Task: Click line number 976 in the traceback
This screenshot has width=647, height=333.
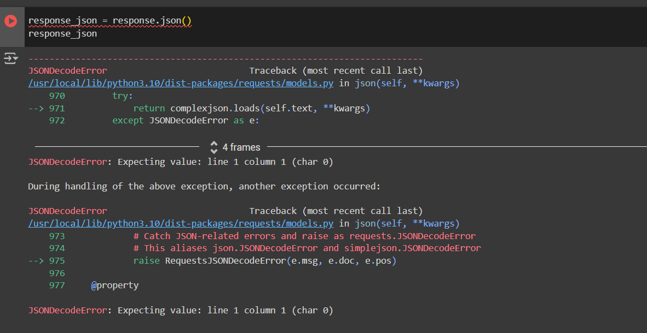Action: coord(57,273)
